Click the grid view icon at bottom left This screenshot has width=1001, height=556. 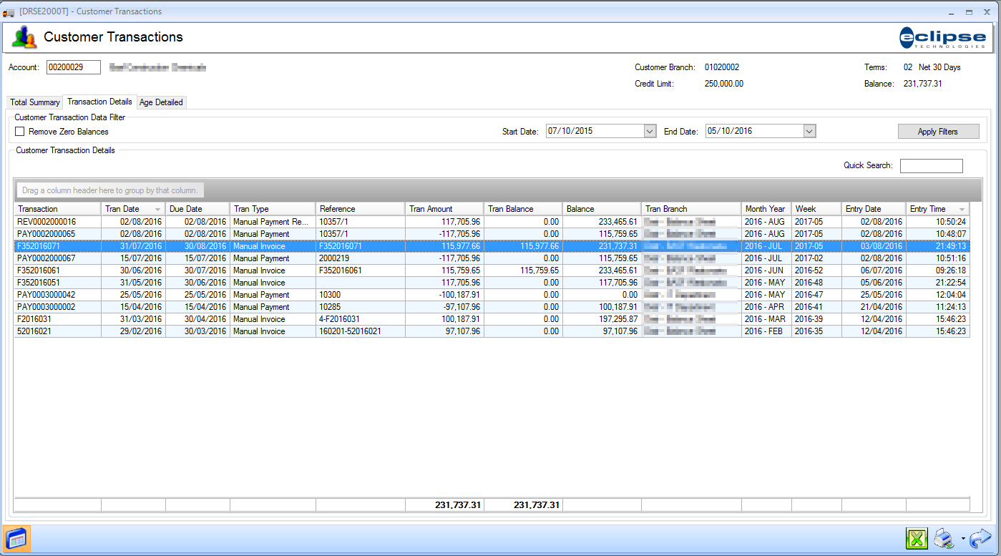click(x=16, y=538)
